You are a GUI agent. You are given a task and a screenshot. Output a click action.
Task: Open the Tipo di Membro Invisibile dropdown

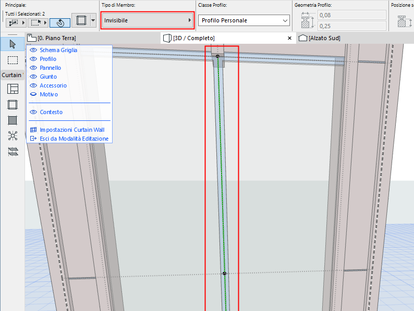click(x=147, y=20)
